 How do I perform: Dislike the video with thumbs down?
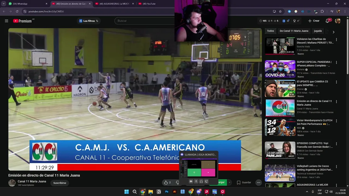click(x=177, y=182)
